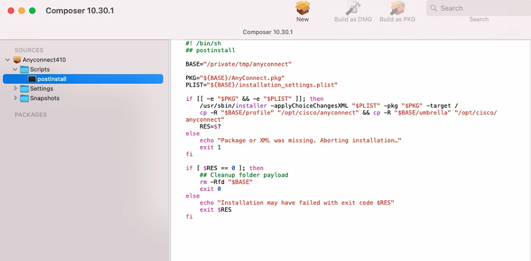
Task: Click the Scripts folder icon
Action: click(24, 69)
